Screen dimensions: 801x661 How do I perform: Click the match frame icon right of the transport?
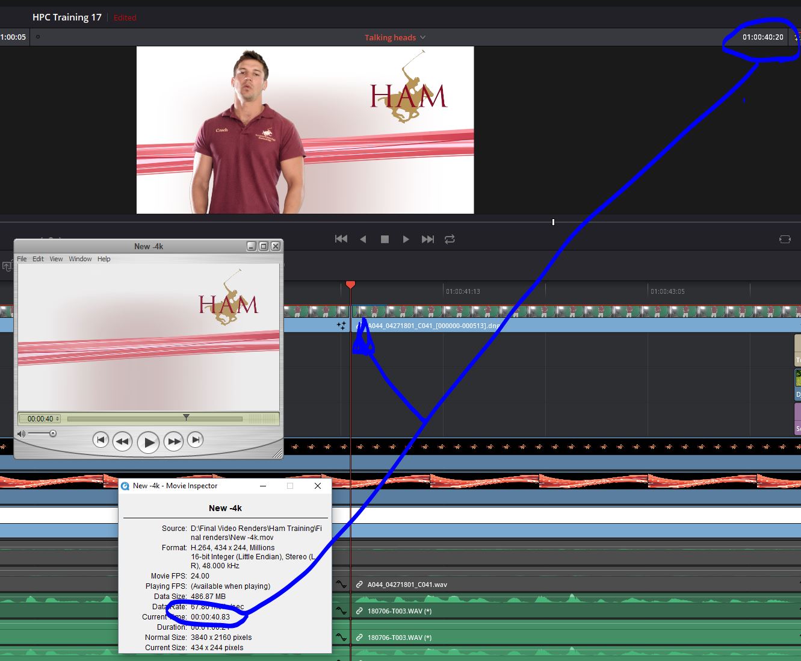click(x=785, y=239)
